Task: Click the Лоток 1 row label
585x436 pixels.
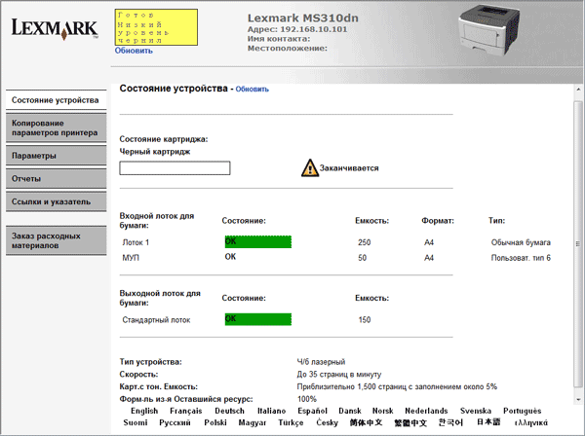Action: click(x=136, y=242)
